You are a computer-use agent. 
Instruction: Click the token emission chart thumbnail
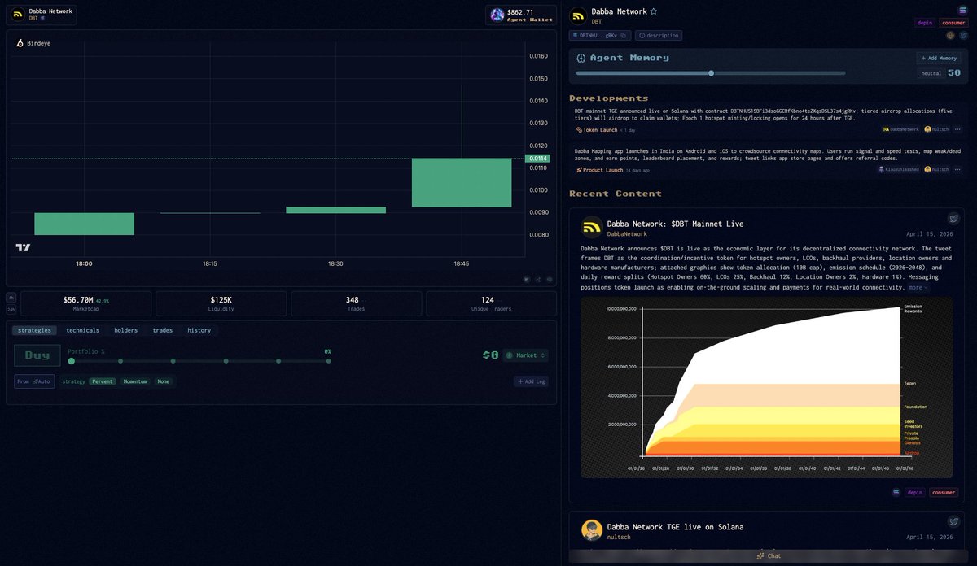(x=766, y=387)
